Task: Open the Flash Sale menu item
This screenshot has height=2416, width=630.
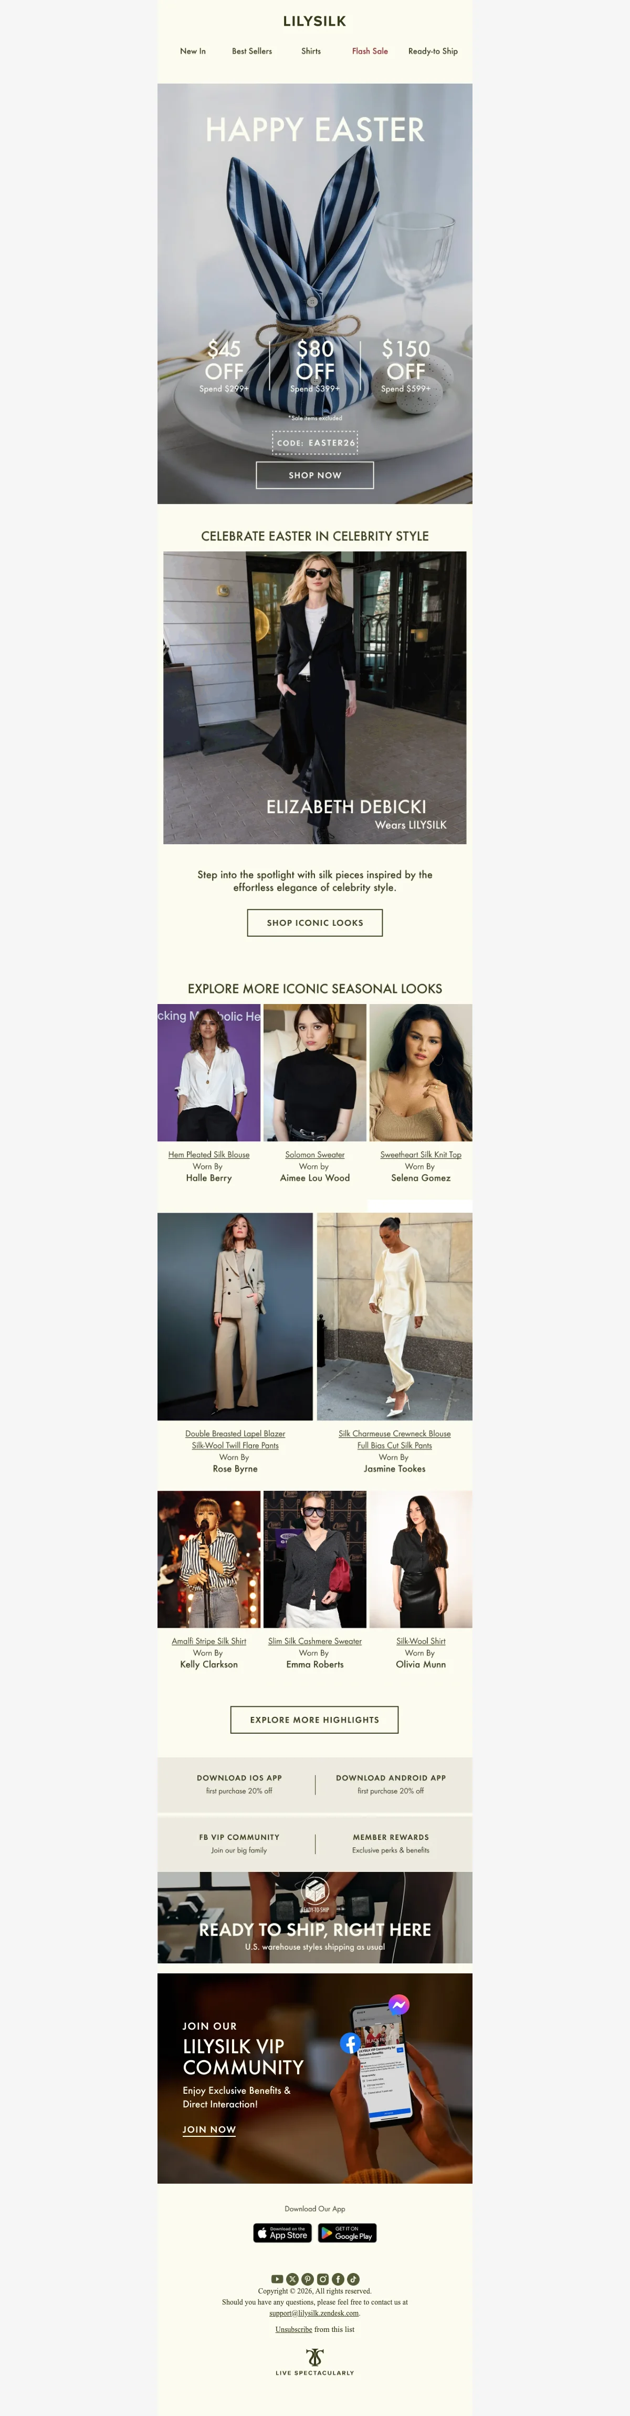Action: tap(370, 52)
